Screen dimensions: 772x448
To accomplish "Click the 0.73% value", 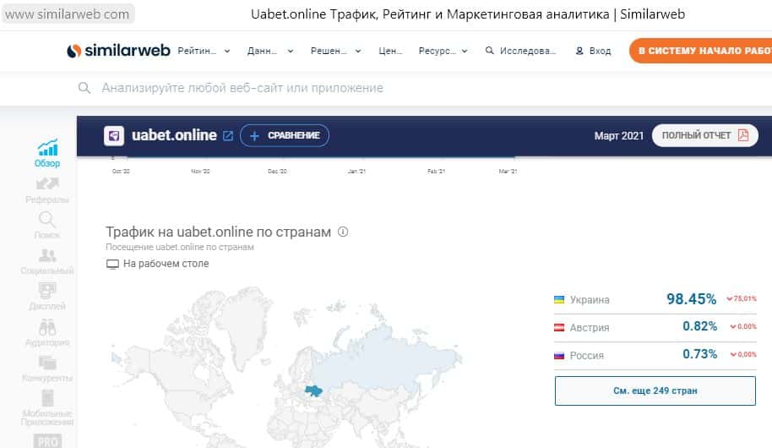I will 699,354.
